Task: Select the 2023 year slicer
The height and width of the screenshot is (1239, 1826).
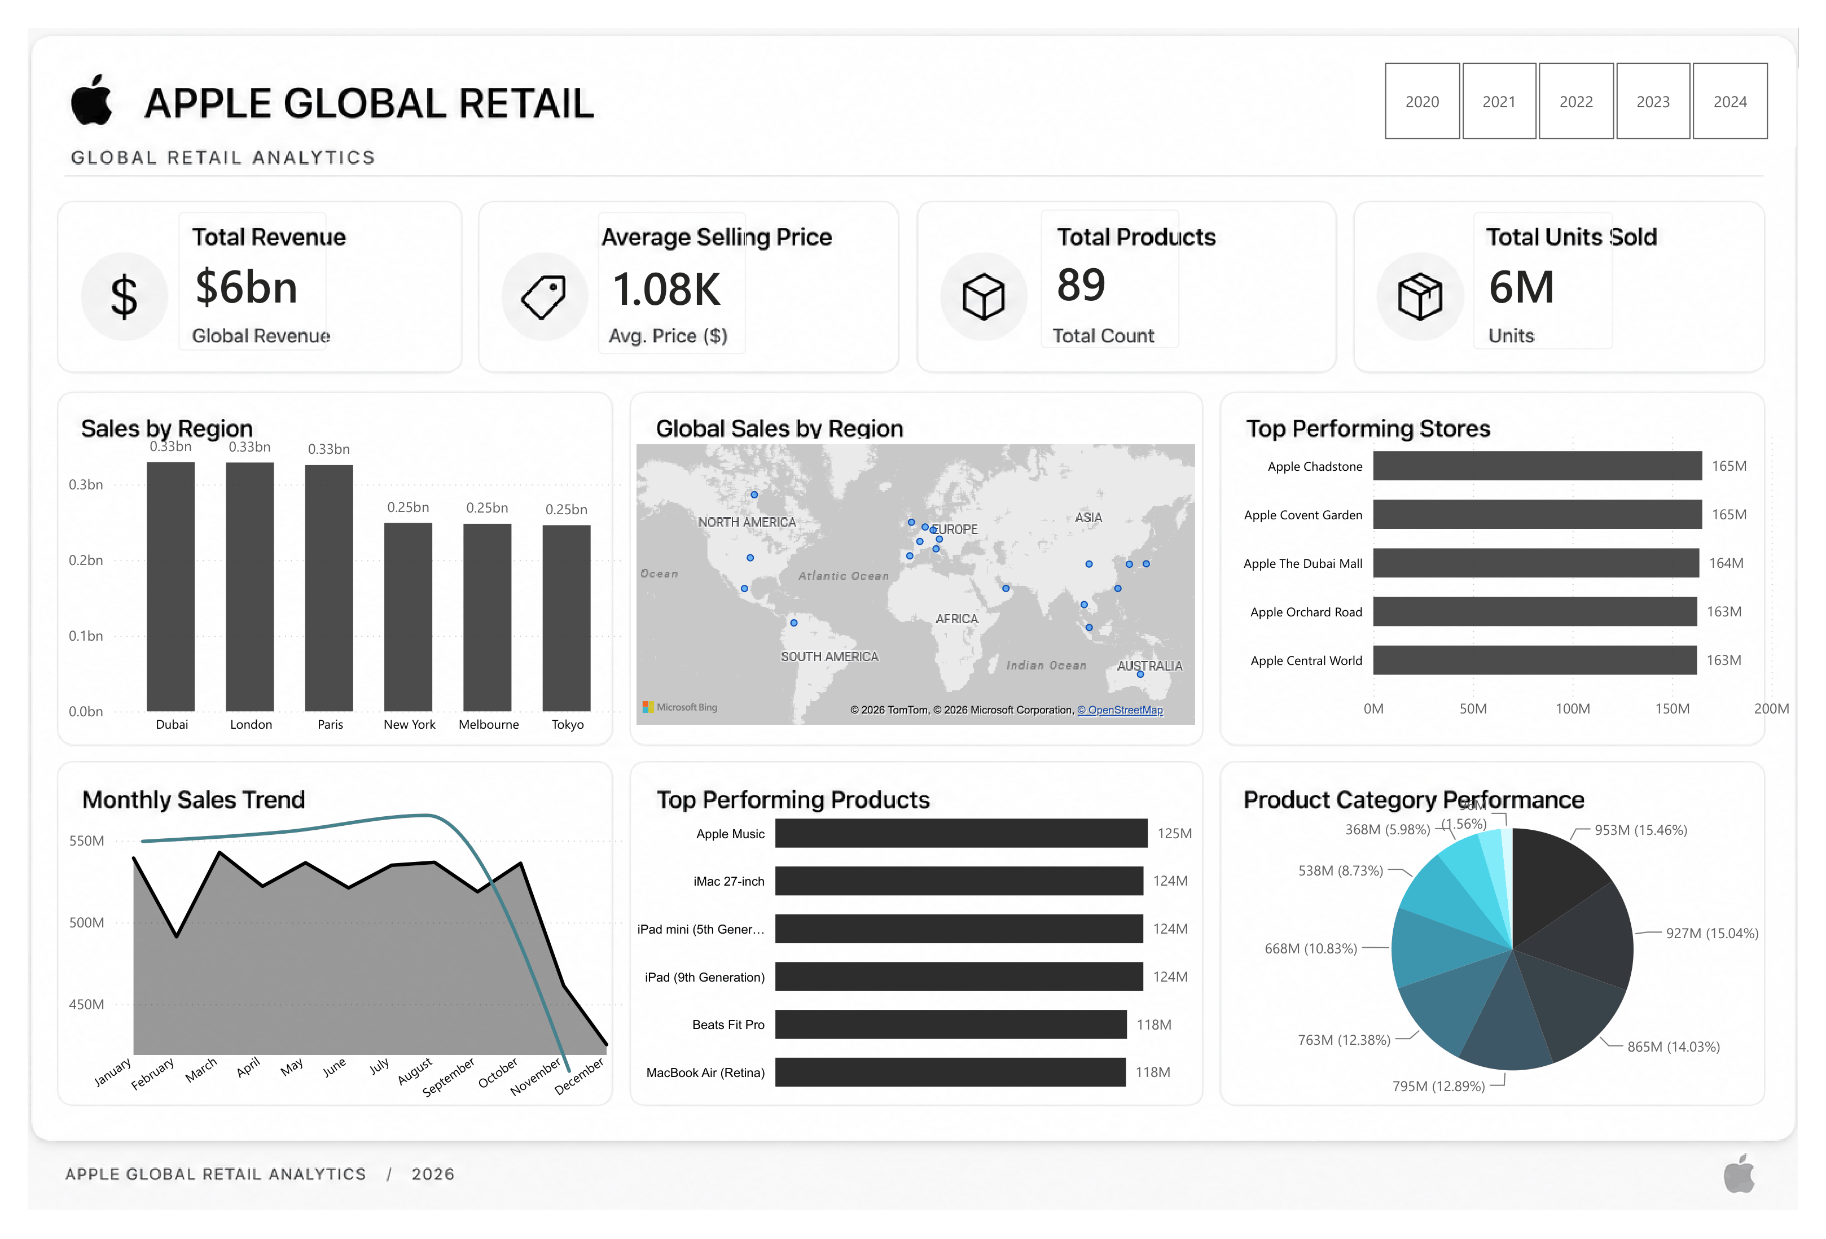Action: click(x=1652, y=102)
